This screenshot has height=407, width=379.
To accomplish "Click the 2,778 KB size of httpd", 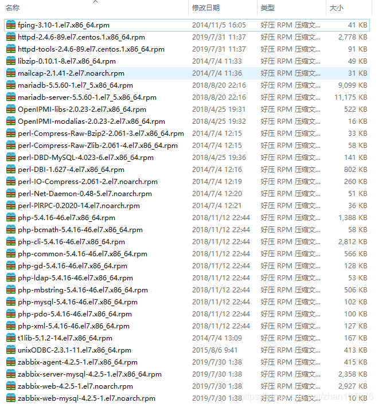I will coord(353,37).
